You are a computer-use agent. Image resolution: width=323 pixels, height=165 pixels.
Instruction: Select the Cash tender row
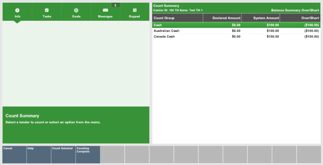[236, 25]
